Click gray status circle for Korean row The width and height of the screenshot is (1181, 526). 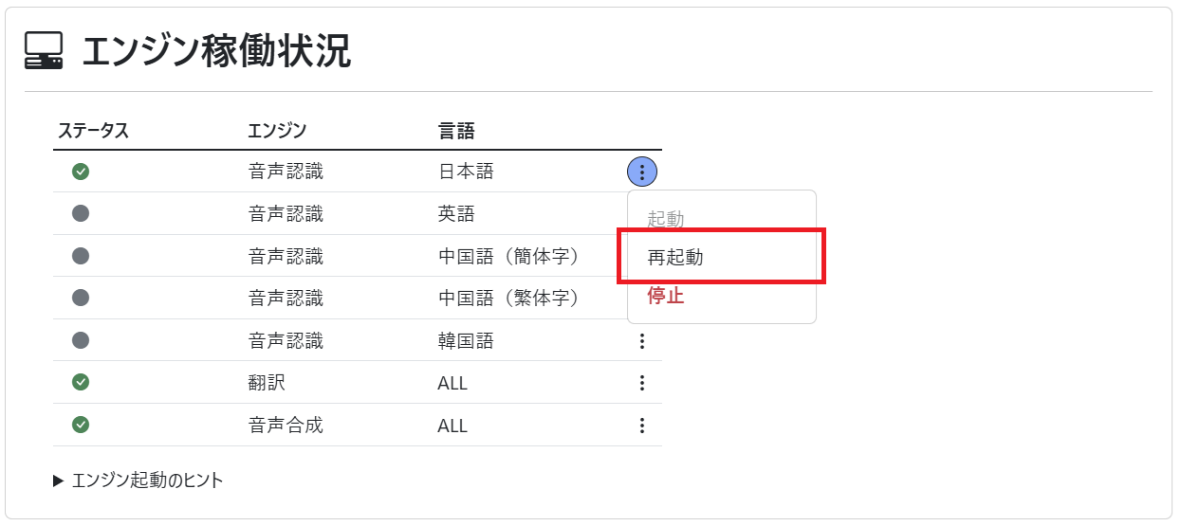[x=81, y=340]
